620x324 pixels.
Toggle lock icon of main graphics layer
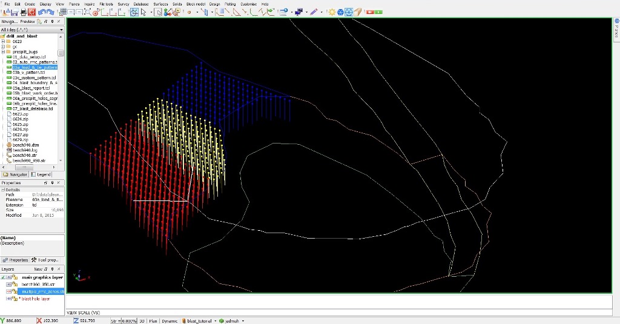(x=15, y=277)
